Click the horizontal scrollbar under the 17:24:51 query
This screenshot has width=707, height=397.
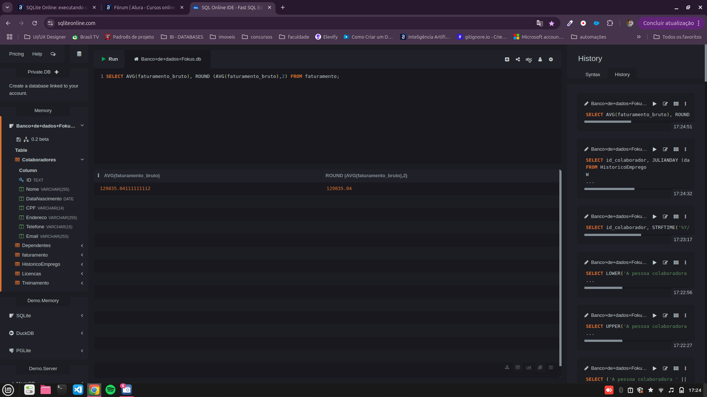(608, 122)
